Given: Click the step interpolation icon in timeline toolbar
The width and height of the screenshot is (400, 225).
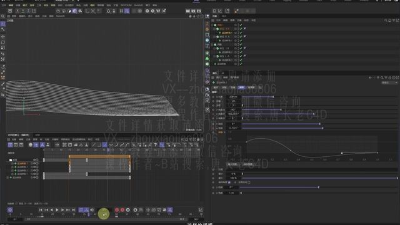Looking at the screenshot, I should 99,145.
